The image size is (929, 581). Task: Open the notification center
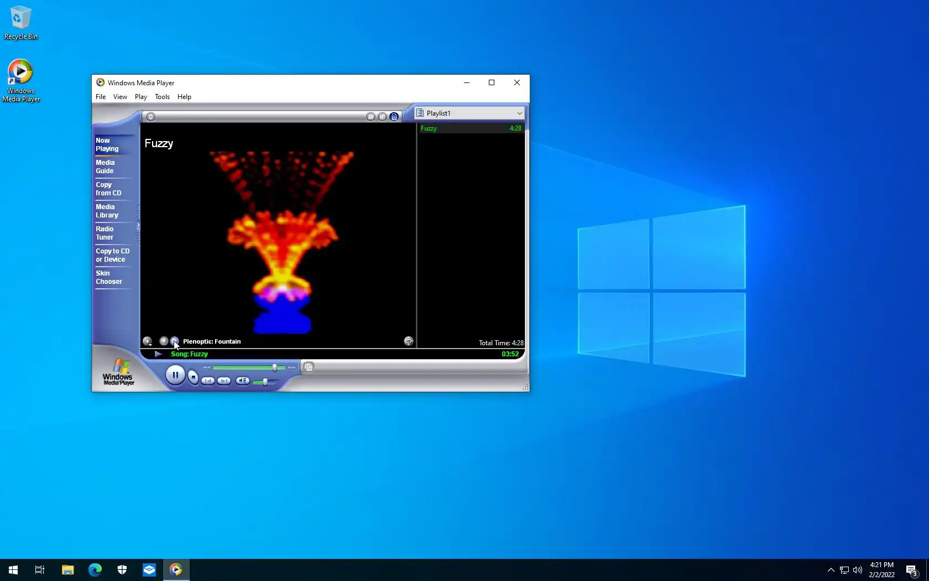click(912, 570)
